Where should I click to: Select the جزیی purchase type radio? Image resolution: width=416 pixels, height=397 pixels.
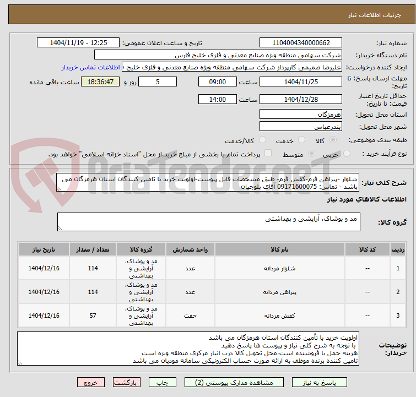(x=347, y=154)
